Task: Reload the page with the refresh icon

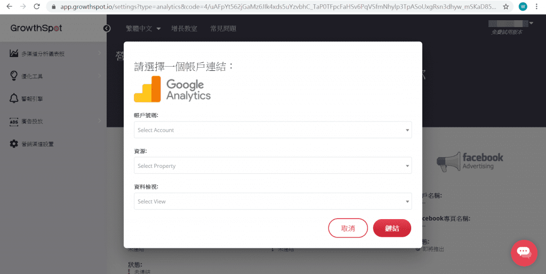Action: 37,6
